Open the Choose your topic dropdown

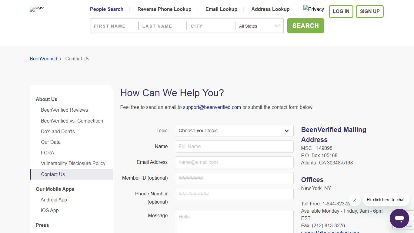point(234,130)
